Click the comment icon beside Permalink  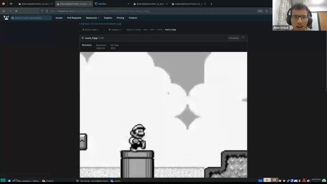(243, 38)
